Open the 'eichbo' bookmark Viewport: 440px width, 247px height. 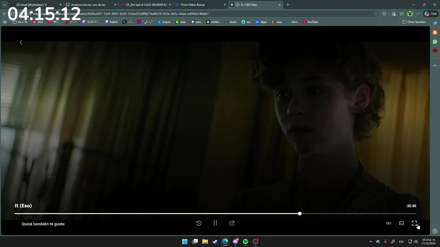coord(213,22)
